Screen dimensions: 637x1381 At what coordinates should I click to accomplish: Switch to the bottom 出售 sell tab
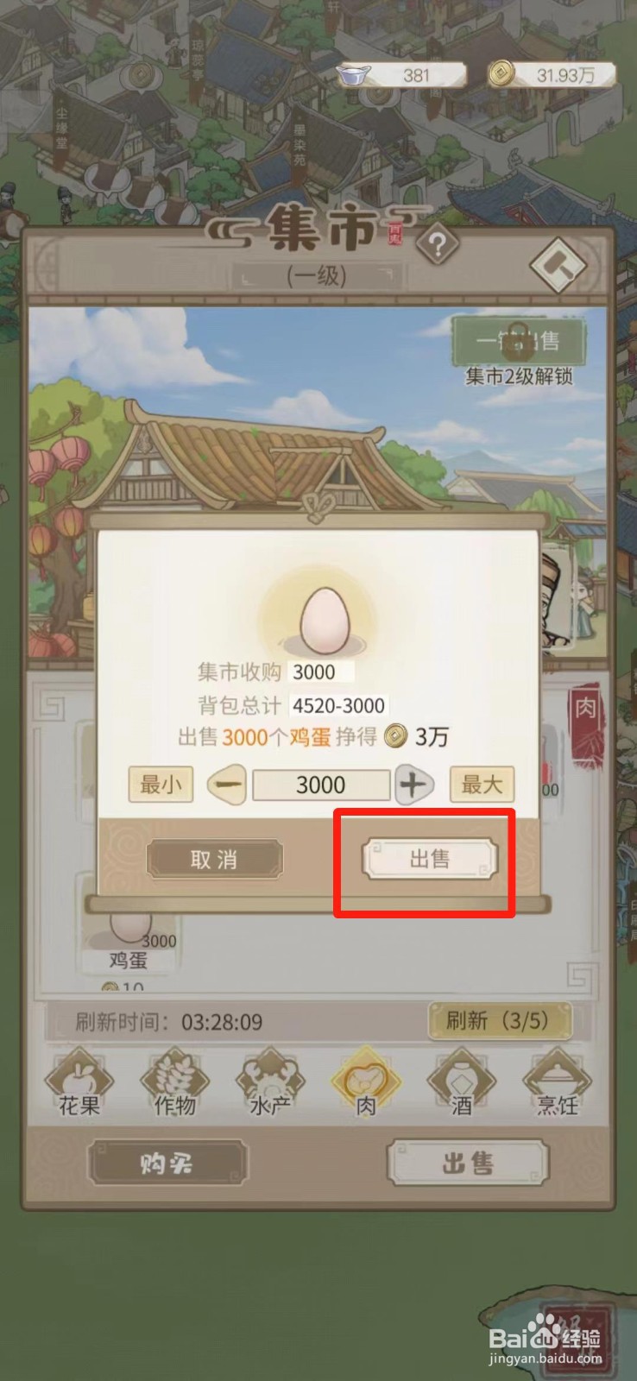point(468,1163)
